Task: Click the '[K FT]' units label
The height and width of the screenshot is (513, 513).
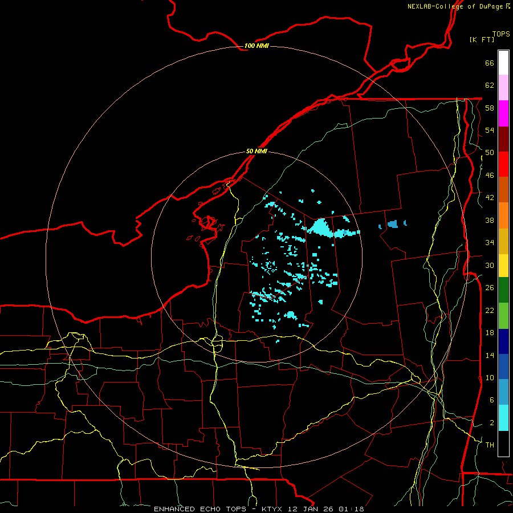Action: (482, 39)
